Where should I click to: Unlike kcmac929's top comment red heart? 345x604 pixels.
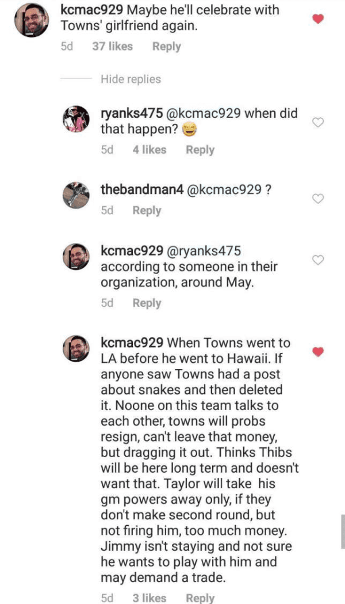point(318,19)
